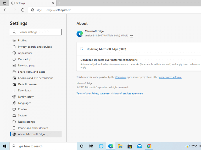The width and height of the screenshot is (201, 150).
Task: Select the Downloads settings page
Action: [25, 91]
